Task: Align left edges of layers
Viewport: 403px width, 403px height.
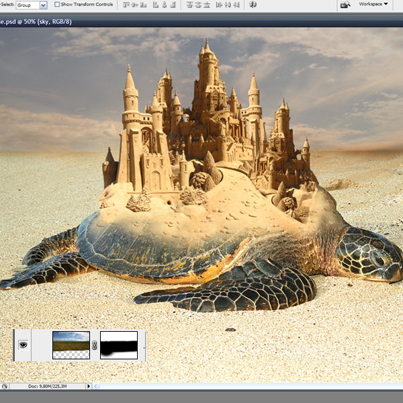Action: tap(156, 5)
